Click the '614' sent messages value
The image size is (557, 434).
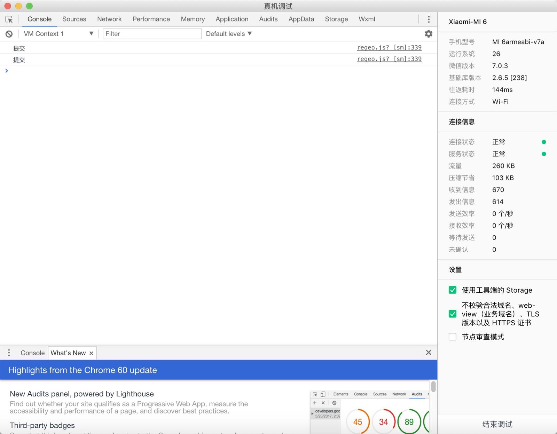pos(498,202)
